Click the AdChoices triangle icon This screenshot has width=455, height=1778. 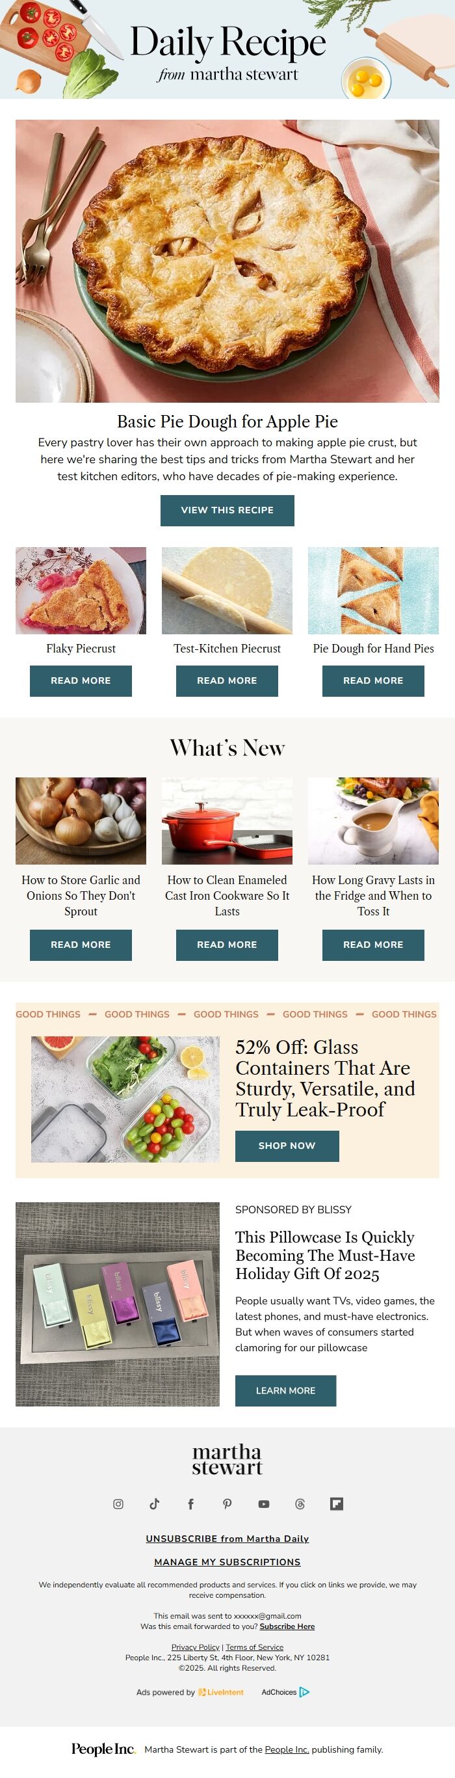coord(305,1691)
